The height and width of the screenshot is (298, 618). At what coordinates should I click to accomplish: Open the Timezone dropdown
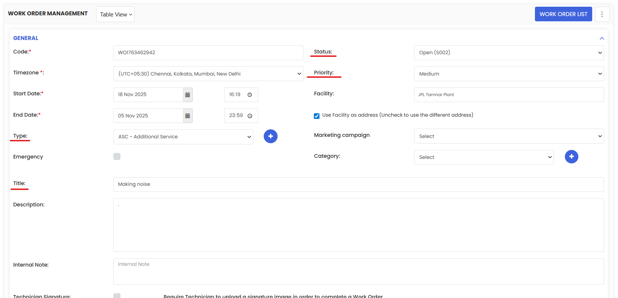[208, 74]
